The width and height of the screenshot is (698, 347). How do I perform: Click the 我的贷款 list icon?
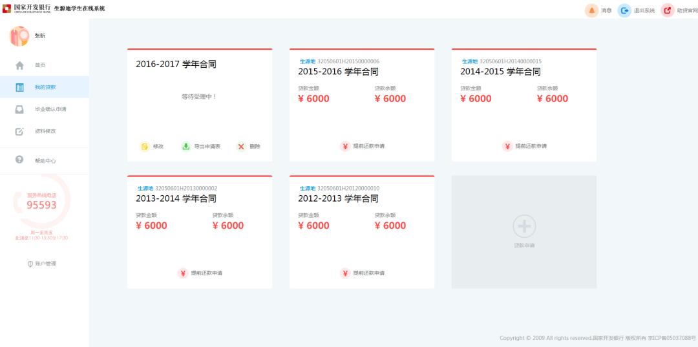click(x=19, y=87)
